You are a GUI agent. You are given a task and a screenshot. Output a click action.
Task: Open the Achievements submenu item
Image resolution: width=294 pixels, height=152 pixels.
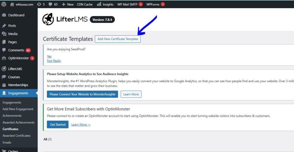[12, 116]
